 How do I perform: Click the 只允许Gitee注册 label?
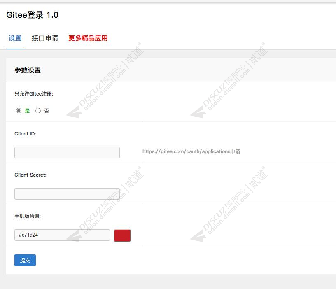(34, 94)
